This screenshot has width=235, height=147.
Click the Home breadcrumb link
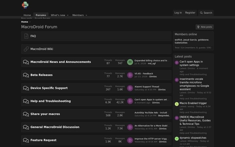click(24, 22)
